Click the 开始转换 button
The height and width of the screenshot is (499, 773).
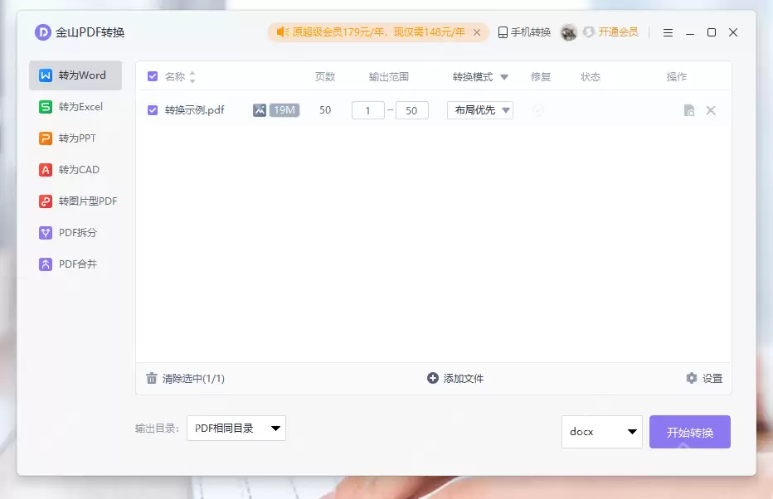pos(689,432)
